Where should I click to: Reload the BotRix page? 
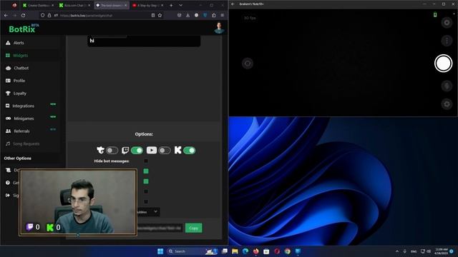(x=23, y=15)
